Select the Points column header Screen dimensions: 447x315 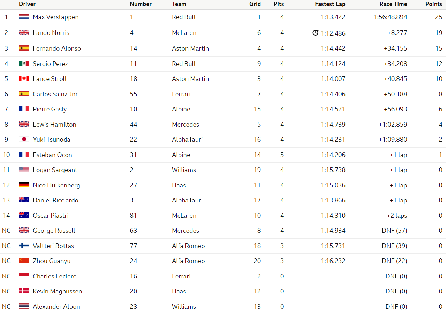[434, 4]
